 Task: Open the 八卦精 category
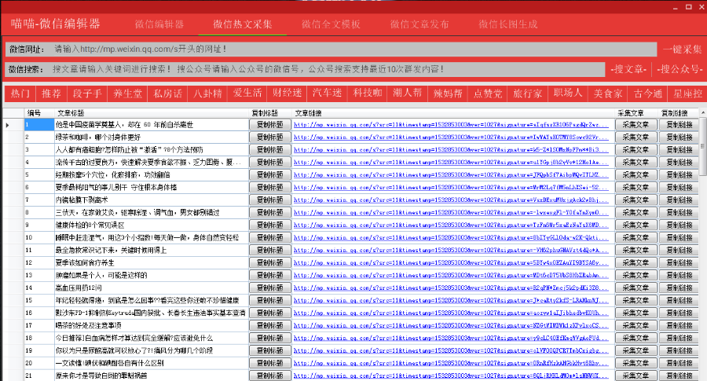pyautogui.click(x=207, y=93)
